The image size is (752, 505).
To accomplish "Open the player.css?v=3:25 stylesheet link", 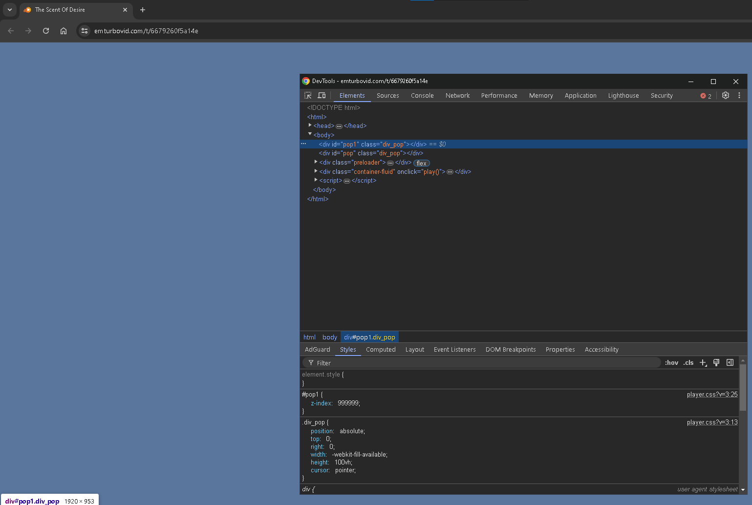I will 712,394.
